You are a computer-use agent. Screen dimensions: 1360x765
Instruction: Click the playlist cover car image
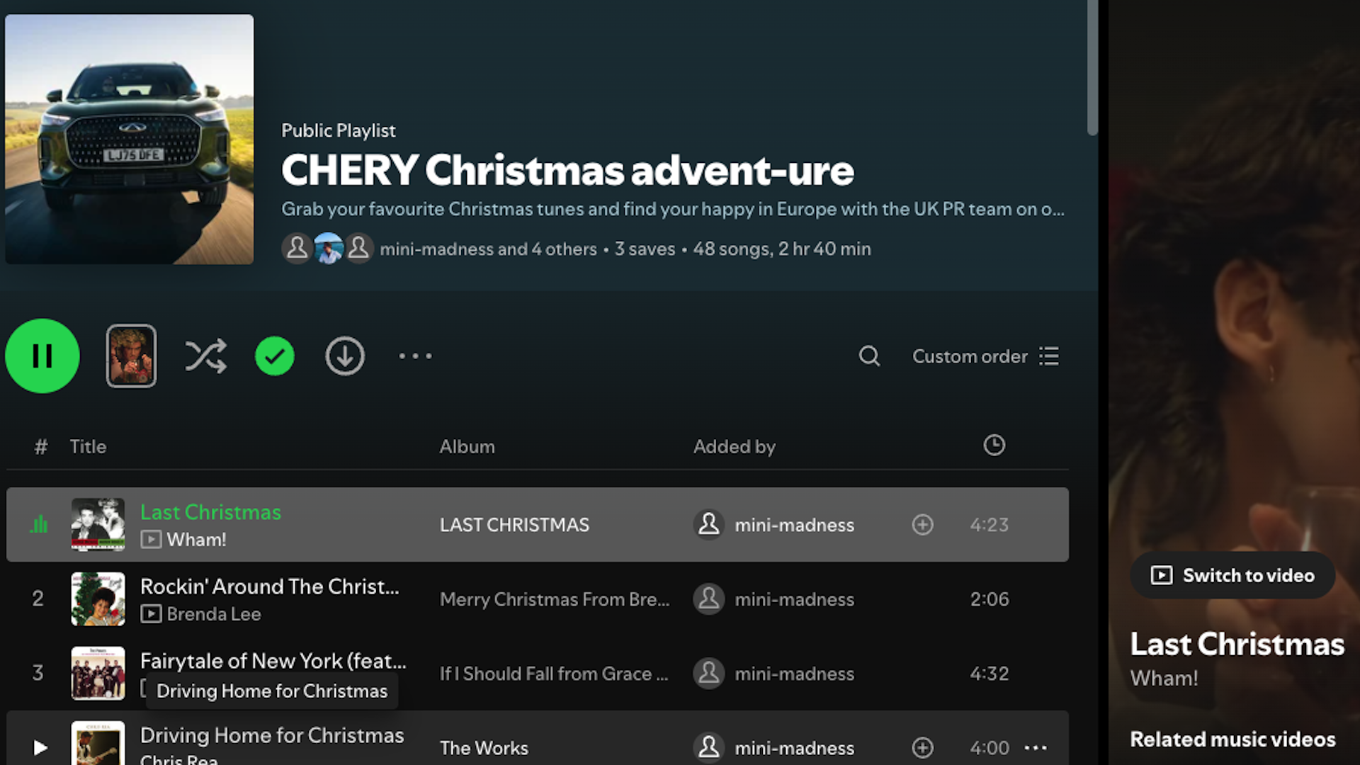[130, 139]
